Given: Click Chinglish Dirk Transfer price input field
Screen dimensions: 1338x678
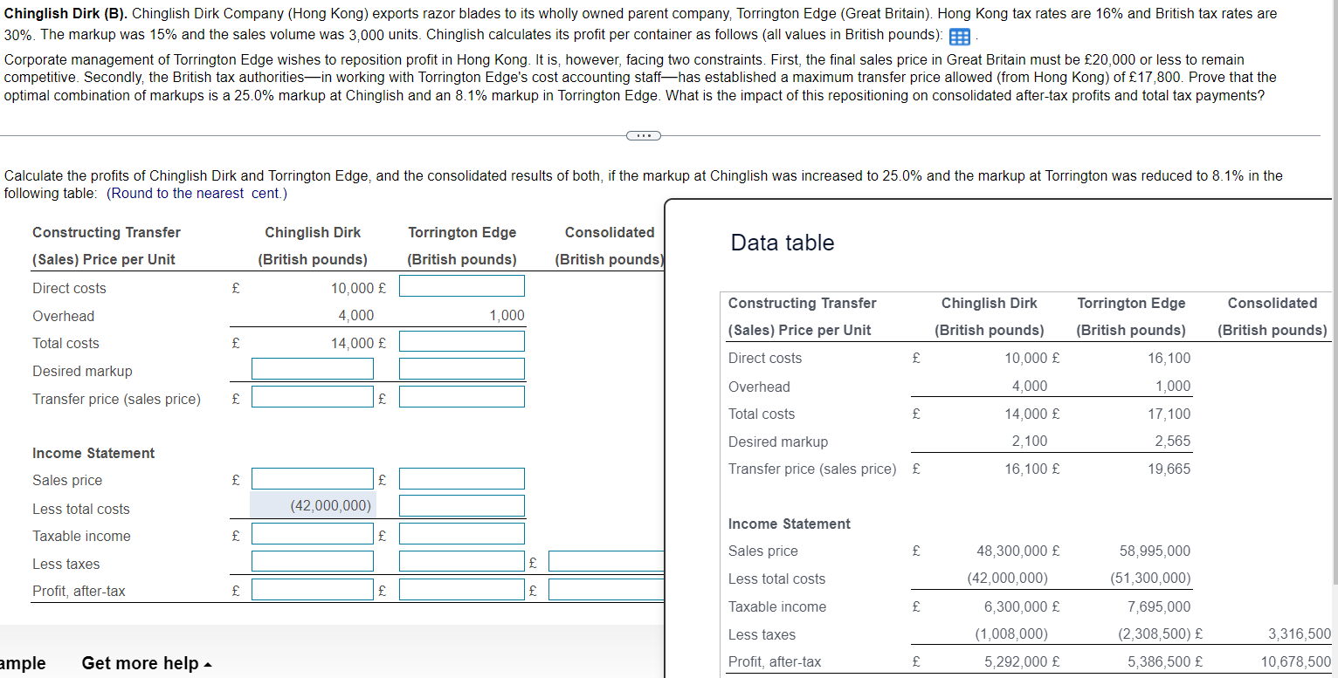Looking at the screenshot, I should 312,397.
